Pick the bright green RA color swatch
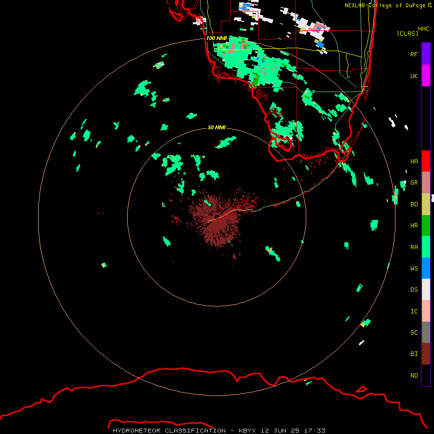434x434 pixels. [x=426, y=247]
